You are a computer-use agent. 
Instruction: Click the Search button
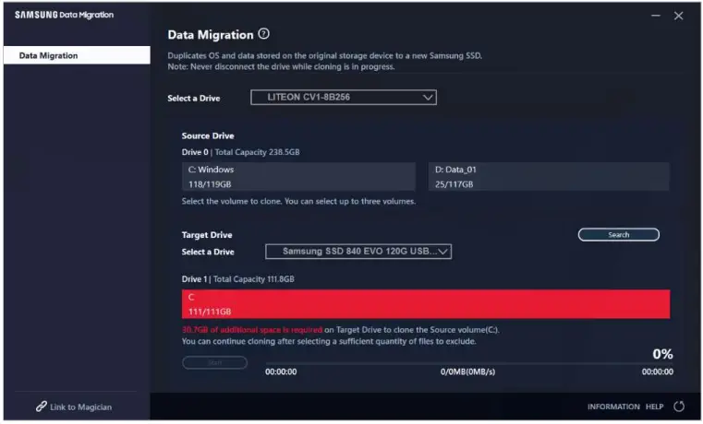coord(619,234)
